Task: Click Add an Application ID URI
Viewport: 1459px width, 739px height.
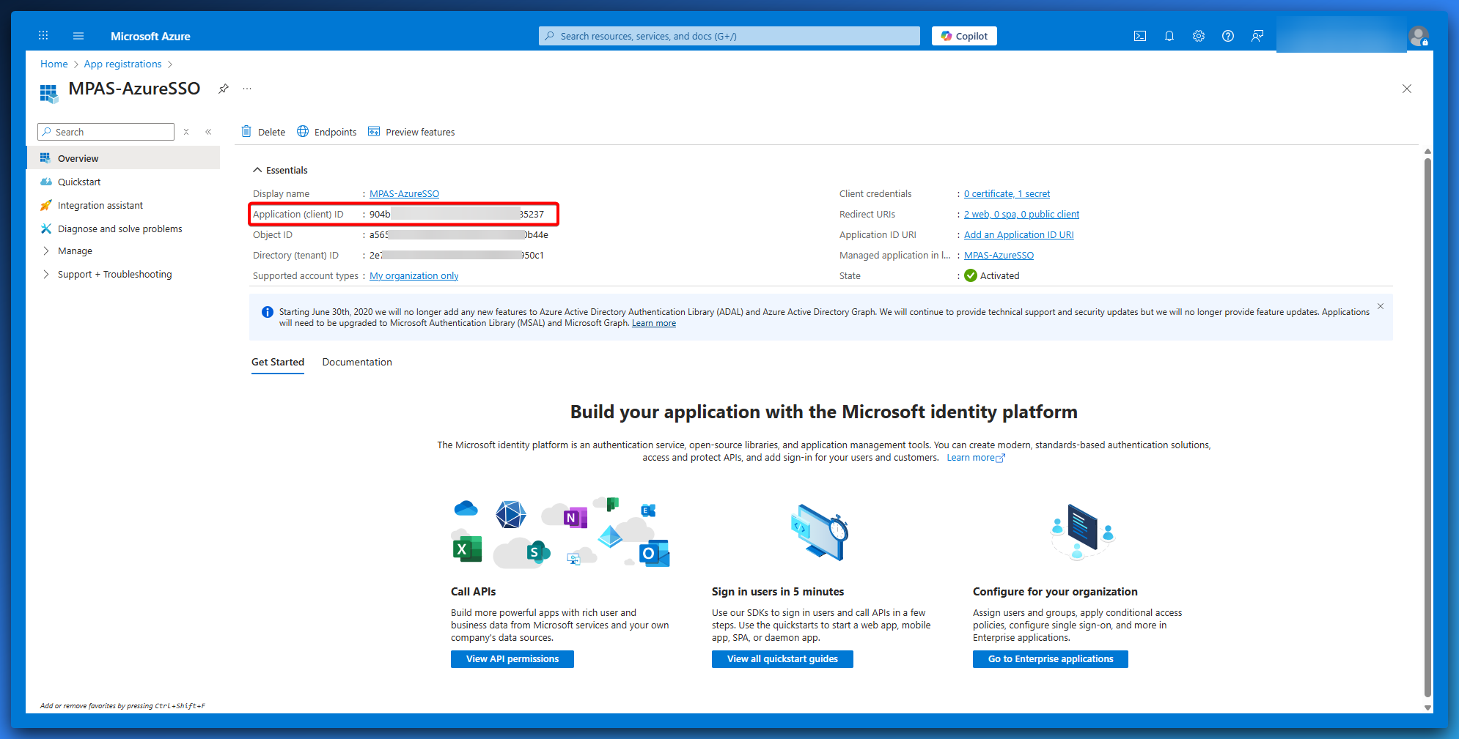Action: [1018, 234]
